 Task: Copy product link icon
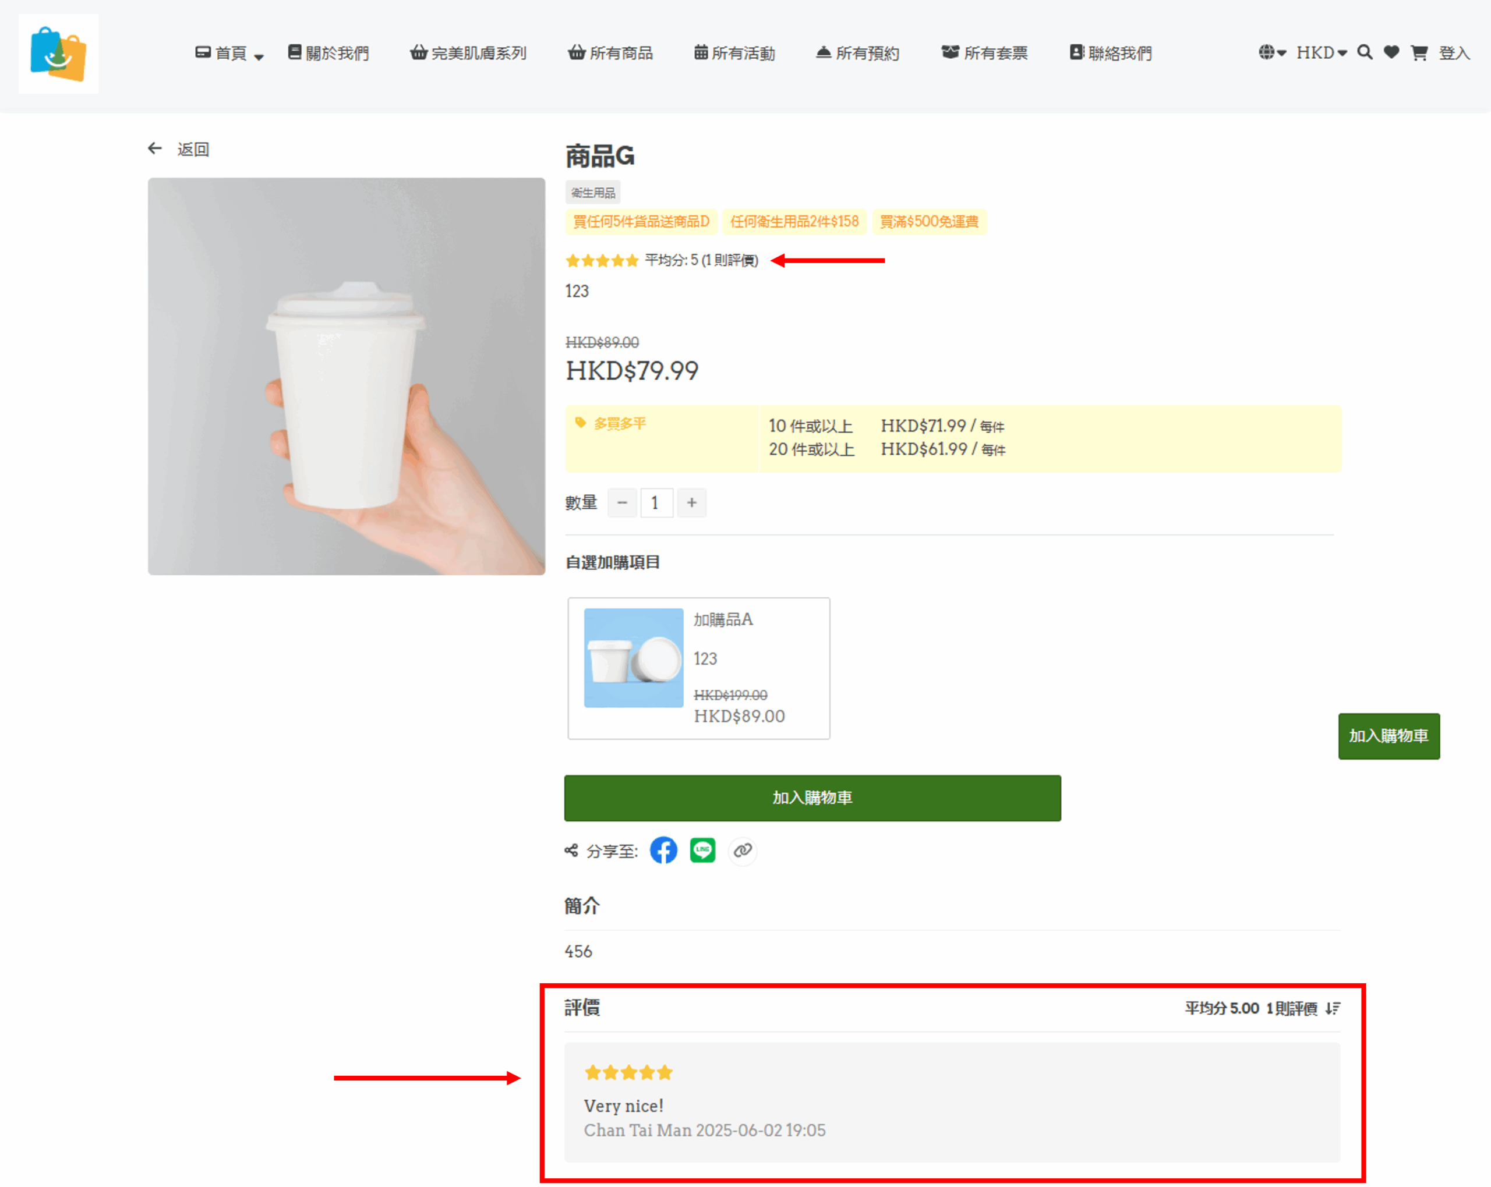(742, 851)
